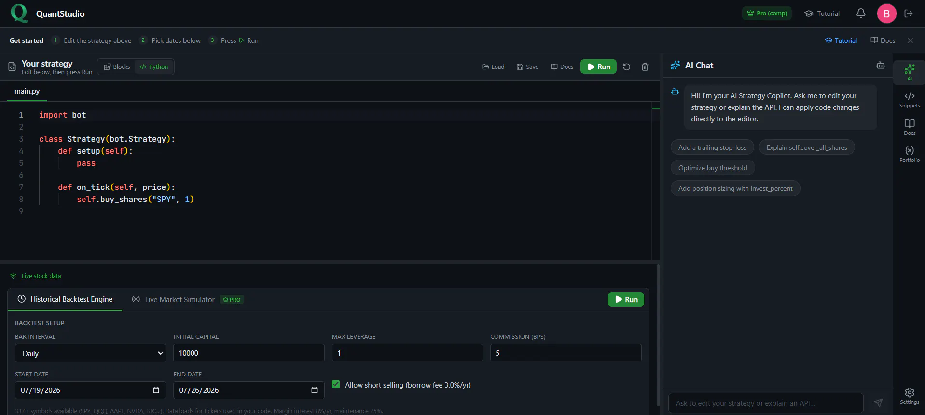Click the Pro (comp) badge
Screen dimensions: 925x415
767,13
